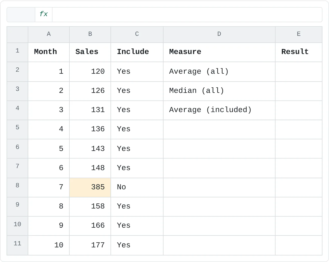
Task: Select the Month cell showing 10
Action: click(49, 245)
